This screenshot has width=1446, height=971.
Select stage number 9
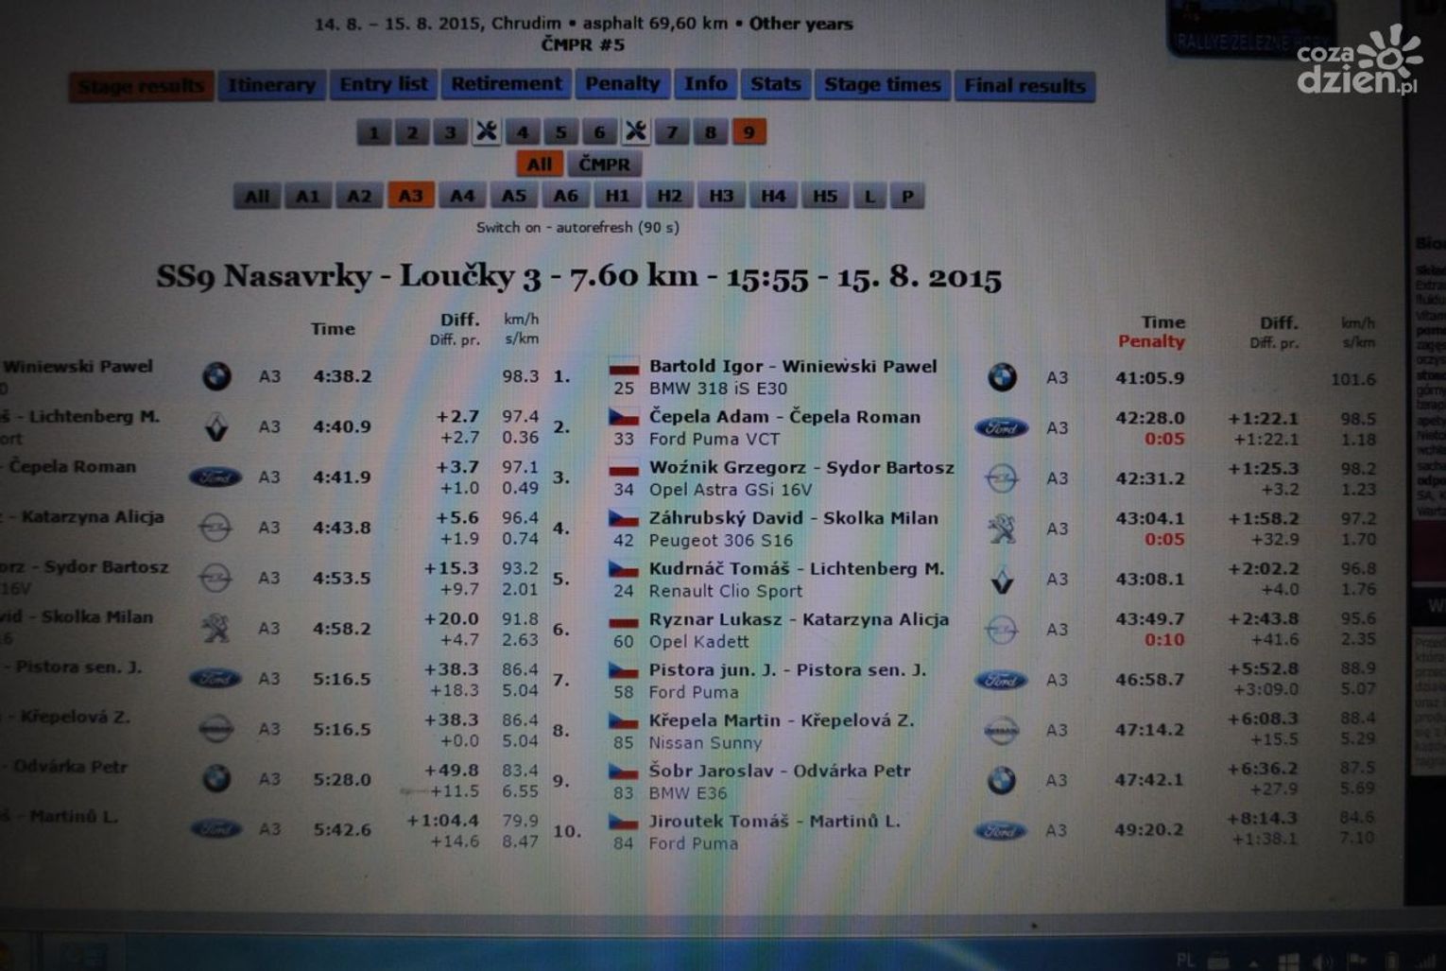[x=749, y=132]
